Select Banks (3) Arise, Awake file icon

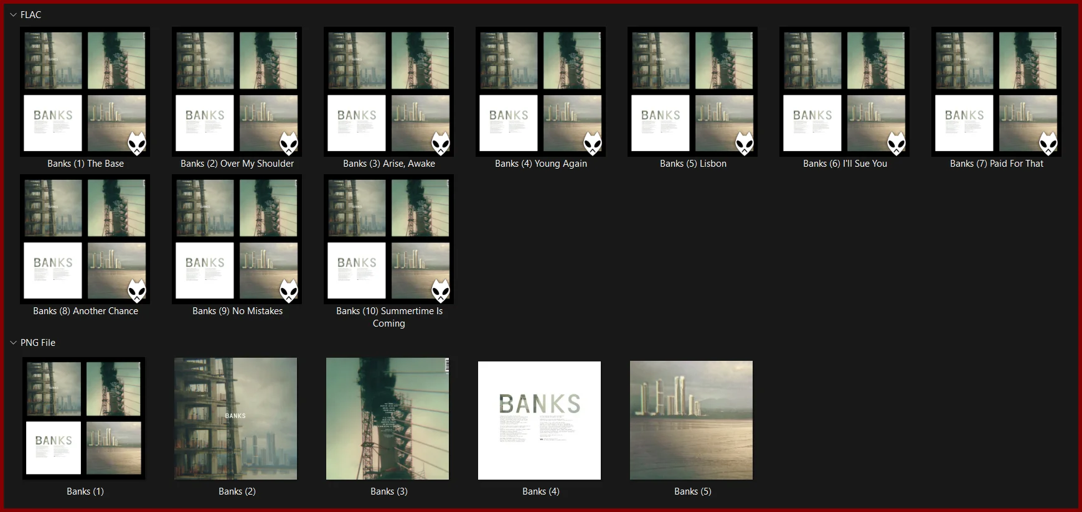[x=389, y=91]
